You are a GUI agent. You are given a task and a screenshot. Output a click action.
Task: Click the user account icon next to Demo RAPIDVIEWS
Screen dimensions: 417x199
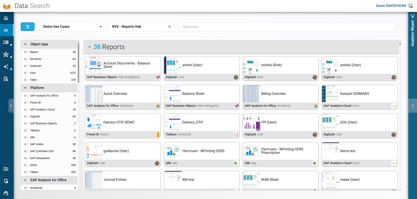[411, 6]
